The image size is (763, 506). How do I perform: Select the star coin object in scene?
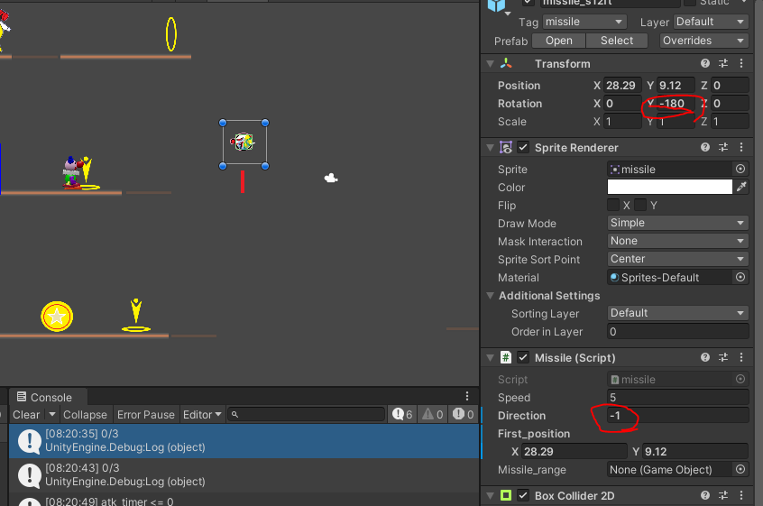click(57, 317)
